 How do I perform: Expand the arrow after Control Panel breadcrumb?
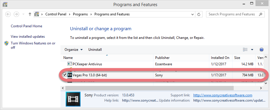point(69,14)
